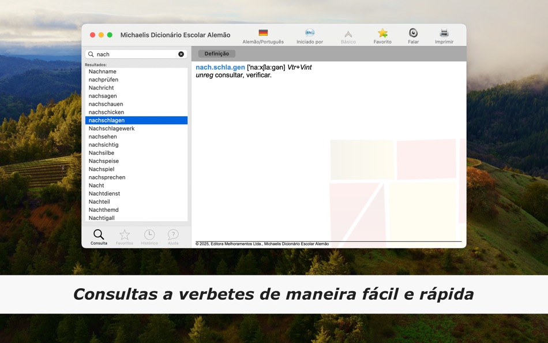
Task: Select 'Nachsilbe' in results list
Action: pos(136,152)
